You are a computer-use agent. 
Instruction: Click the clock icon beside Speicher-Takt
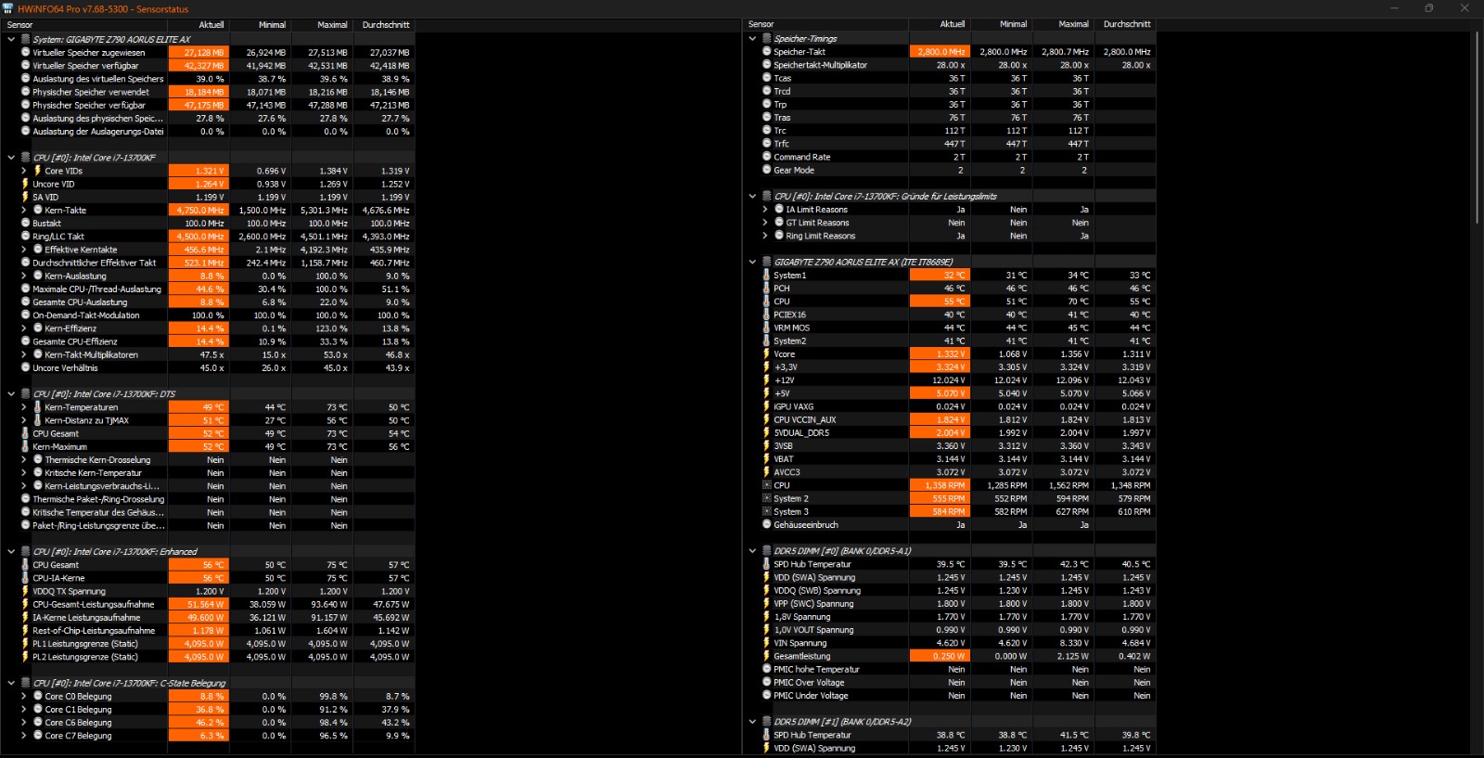[767, 52]
